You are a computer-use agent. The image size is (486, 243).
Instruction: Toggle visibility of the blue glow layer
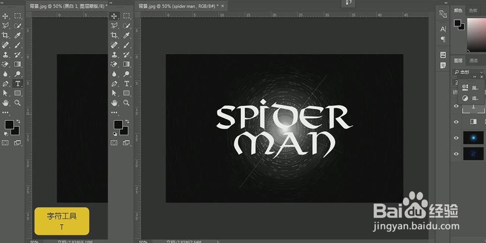tap(456, 138)
